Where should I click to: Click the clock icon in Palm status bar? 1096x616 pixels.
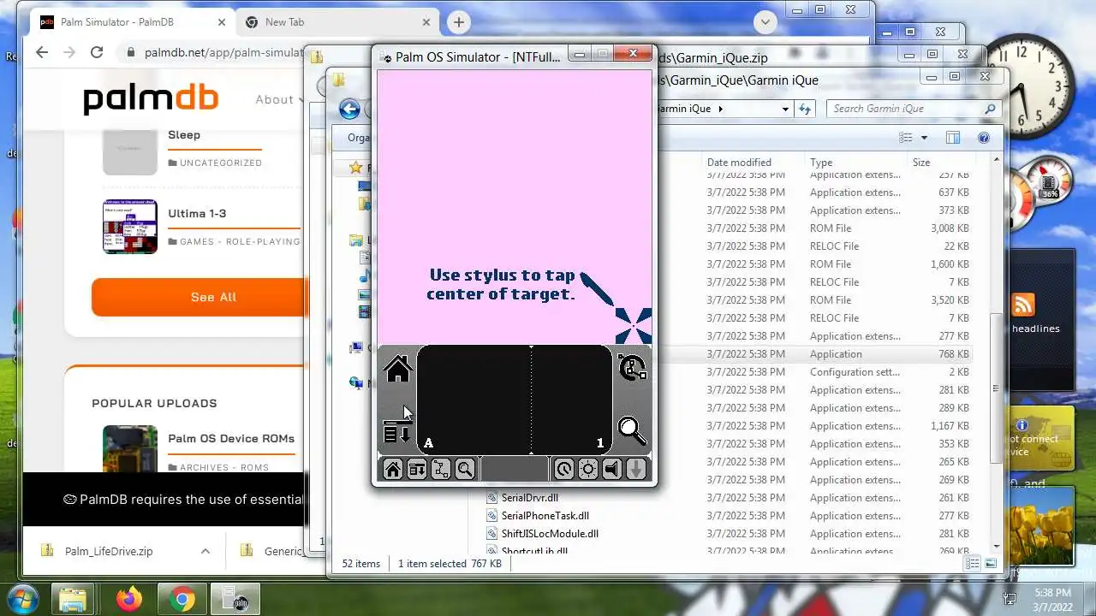(563, 469)
